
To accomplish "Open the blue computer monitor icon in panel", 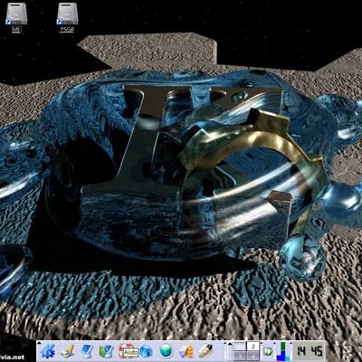I will coord(87,351).
